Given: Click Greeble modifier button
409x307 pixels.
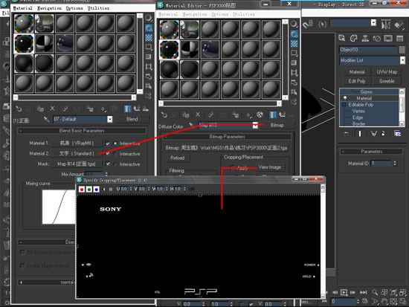Looking at the screenshot, I should [387, 81].
